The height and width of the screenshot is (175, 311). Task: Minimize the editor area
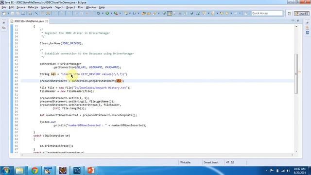[x=293, y=20]
